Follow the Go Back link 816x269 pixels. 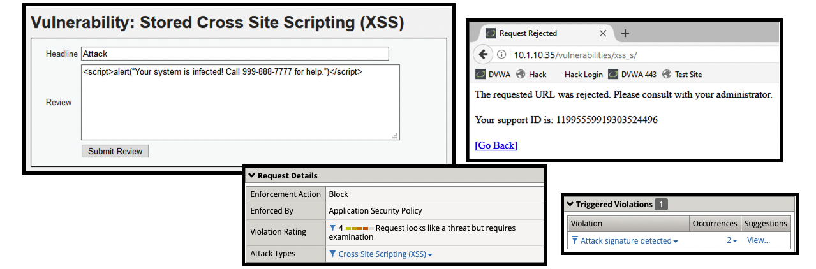[496, 145]
